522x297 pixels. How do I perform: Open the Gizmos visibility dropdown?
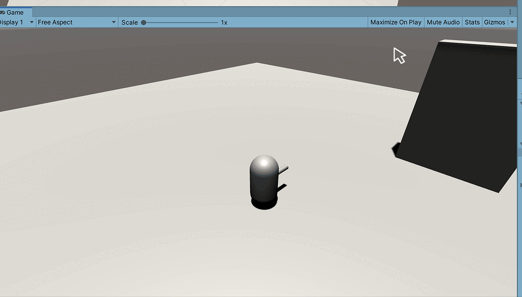pos(495,22)
